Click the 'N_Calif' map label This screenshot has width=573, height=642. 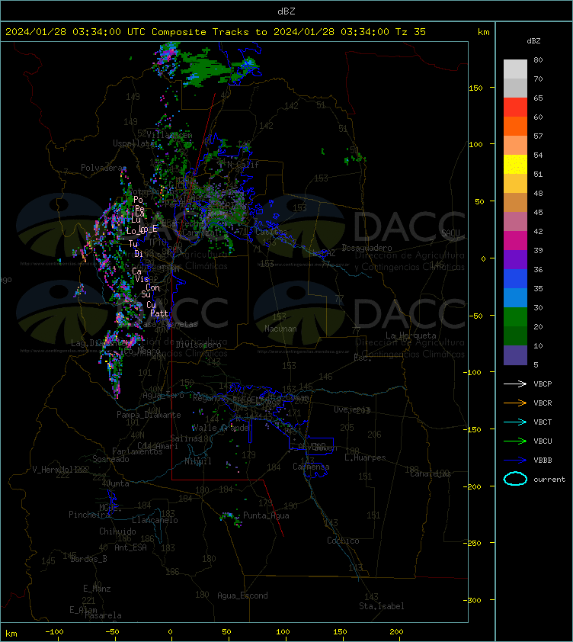coord(243,165)
